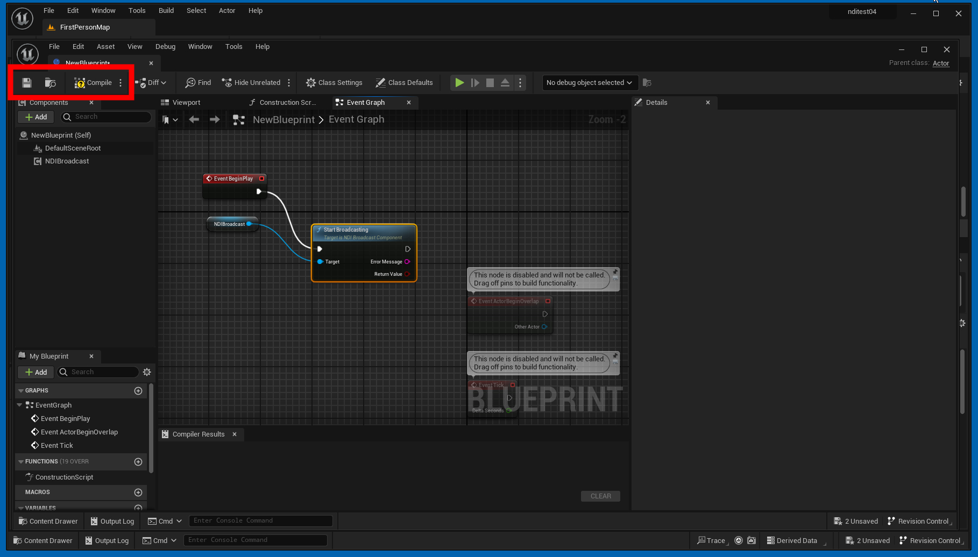This screenshot has height=557, width=978.
Task: Click the Components search field
Action: [x=106, y=117]
